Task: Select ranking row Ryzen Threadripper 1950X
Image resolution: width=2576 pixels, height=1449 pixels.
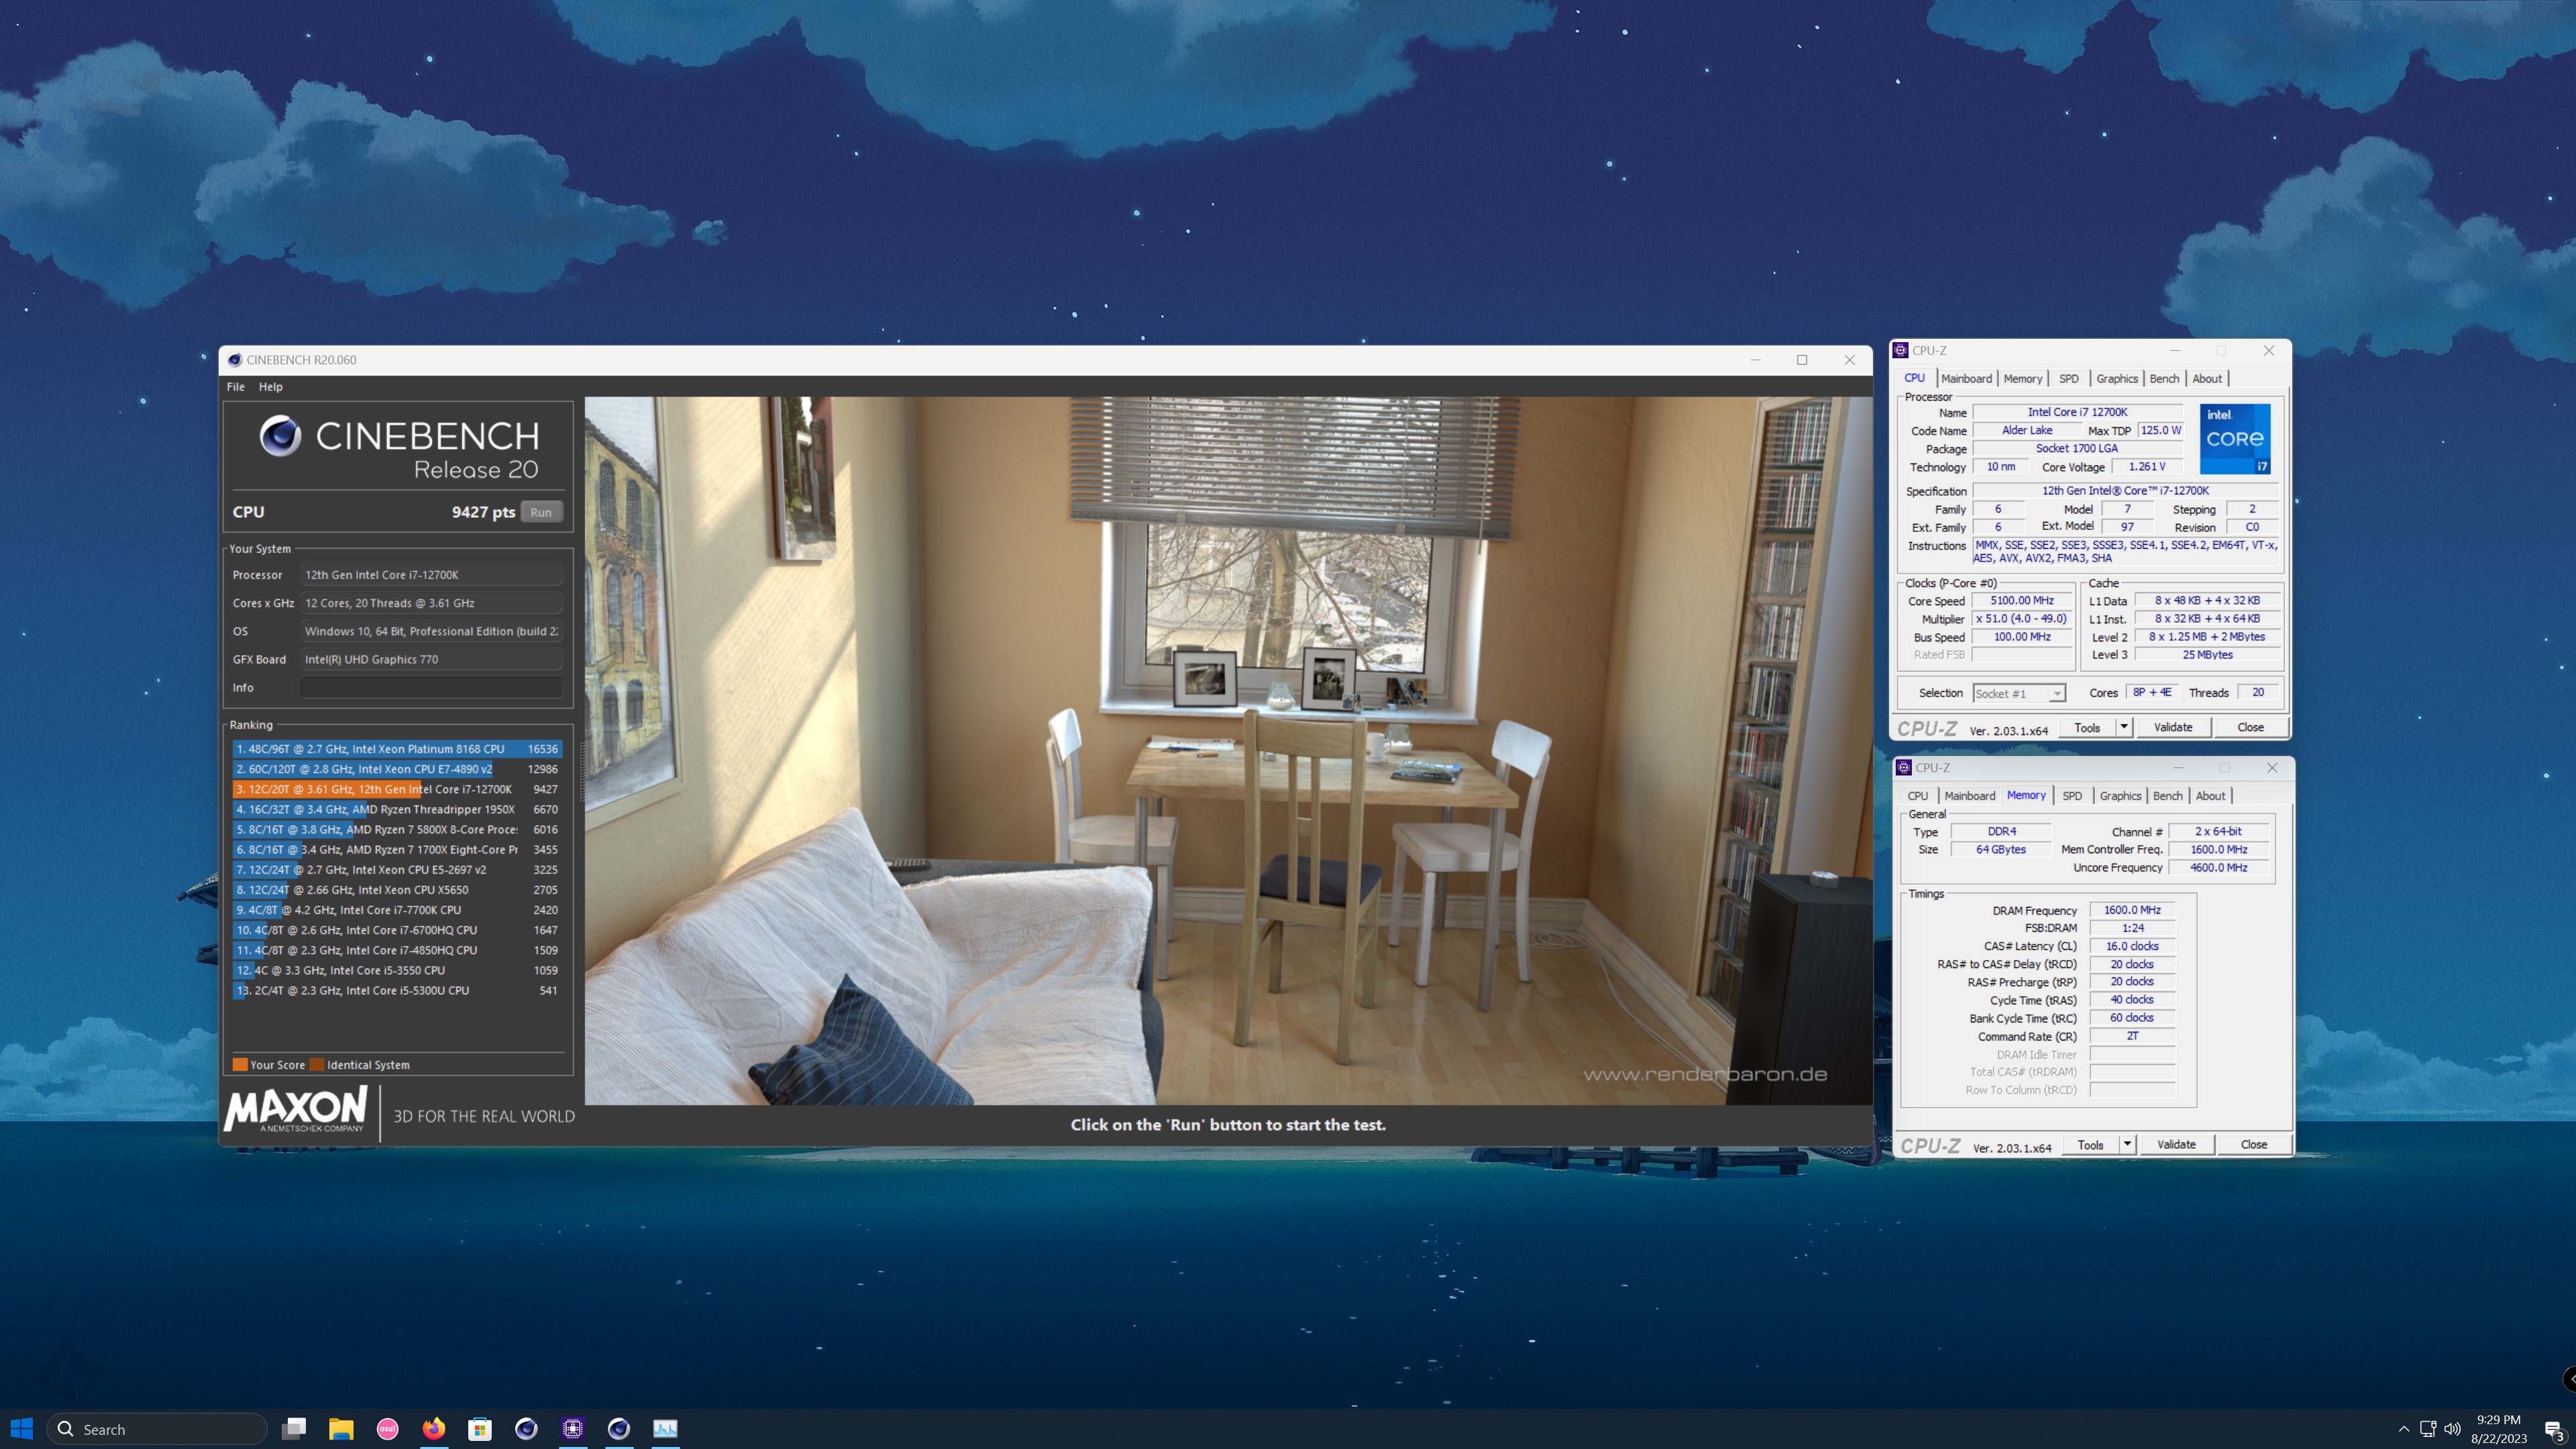Action: tap(397, 809)
